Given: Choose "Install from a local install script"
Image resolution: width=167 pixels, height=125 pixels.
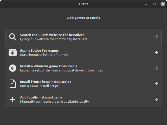Looking at the screenshot, I should click(x=83, y=84).
